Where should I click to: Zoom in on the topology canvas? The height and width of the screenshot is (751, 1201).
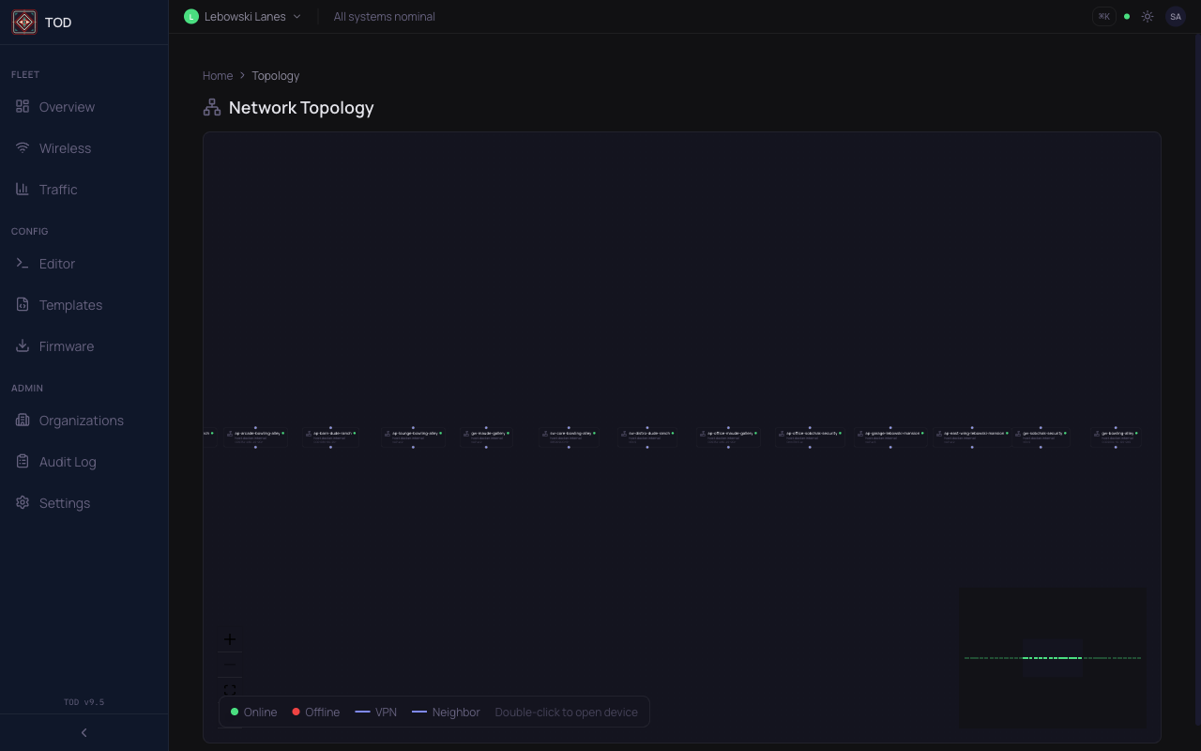(x=230, y=639)
